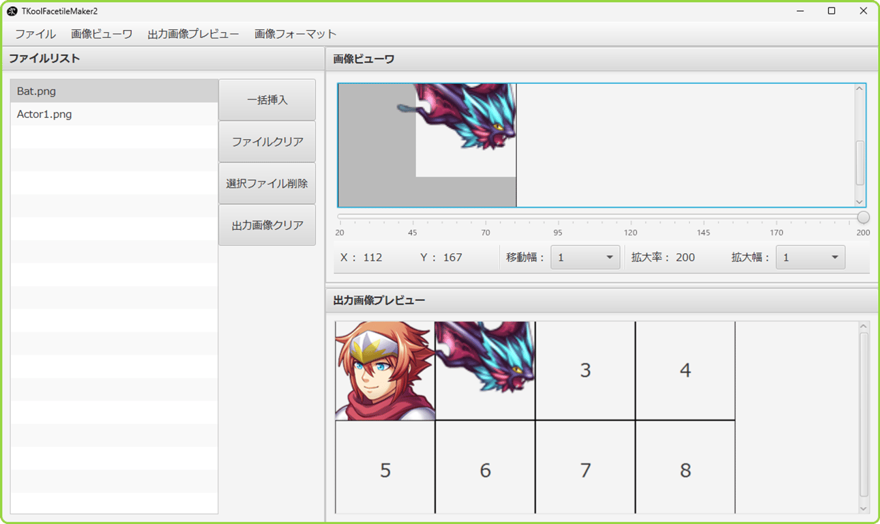880x524 pixels.
Task: Select output tile number 4
Action: (686, 370)
